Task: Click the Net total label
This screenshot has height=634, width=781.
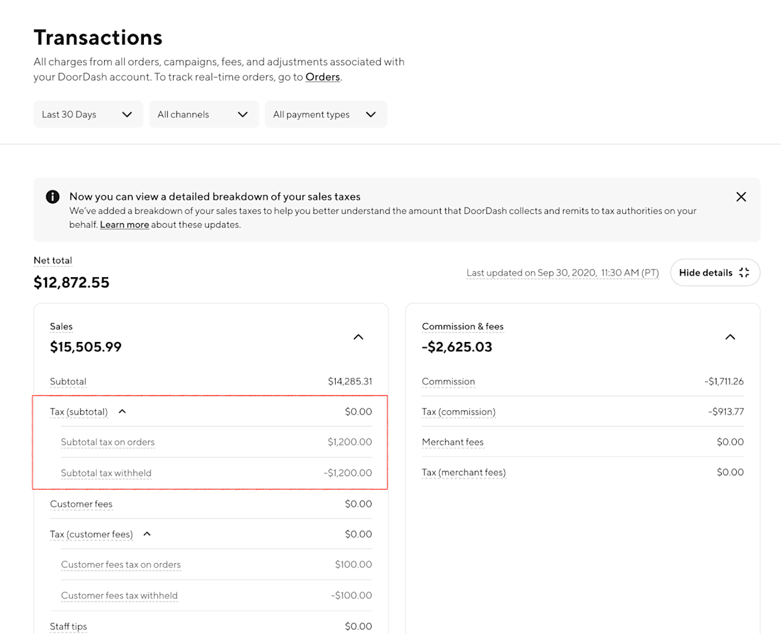Action: tap(53, 260)
